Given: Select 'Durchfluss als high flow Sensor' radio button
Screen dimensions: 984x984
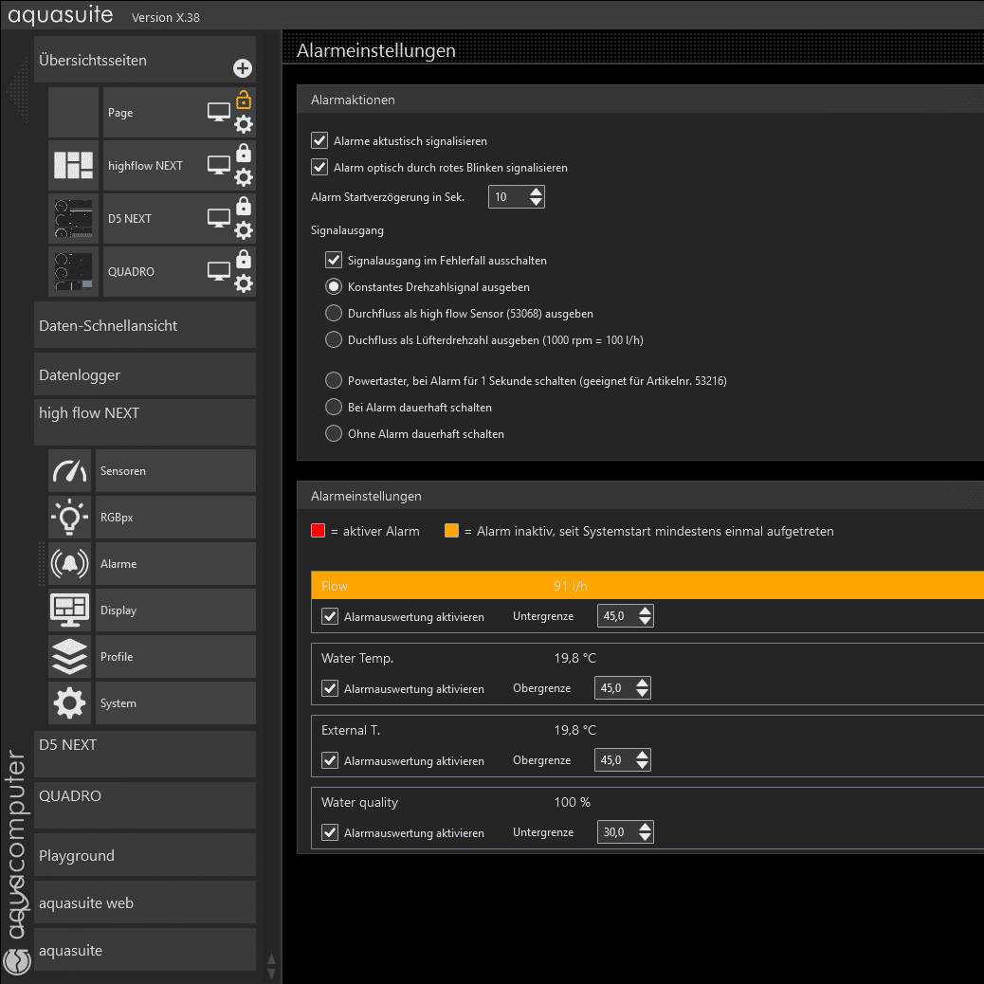Looking at the screenshot, I should [334, 313].
